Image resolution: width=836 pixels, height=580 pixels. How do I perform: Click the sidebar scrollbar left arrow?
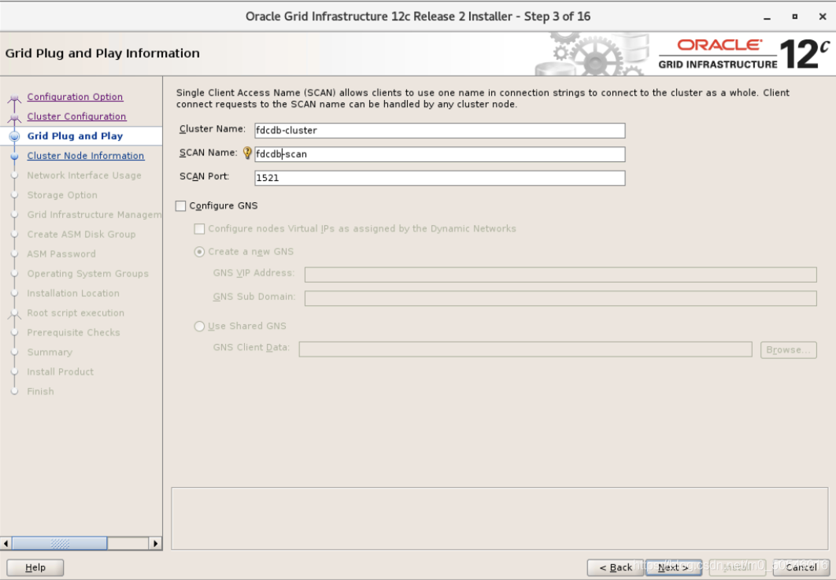coord(6,543)
